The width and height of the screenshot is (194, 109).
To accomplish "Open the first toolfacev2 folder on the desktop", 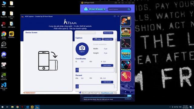I will tap(12, 4).
